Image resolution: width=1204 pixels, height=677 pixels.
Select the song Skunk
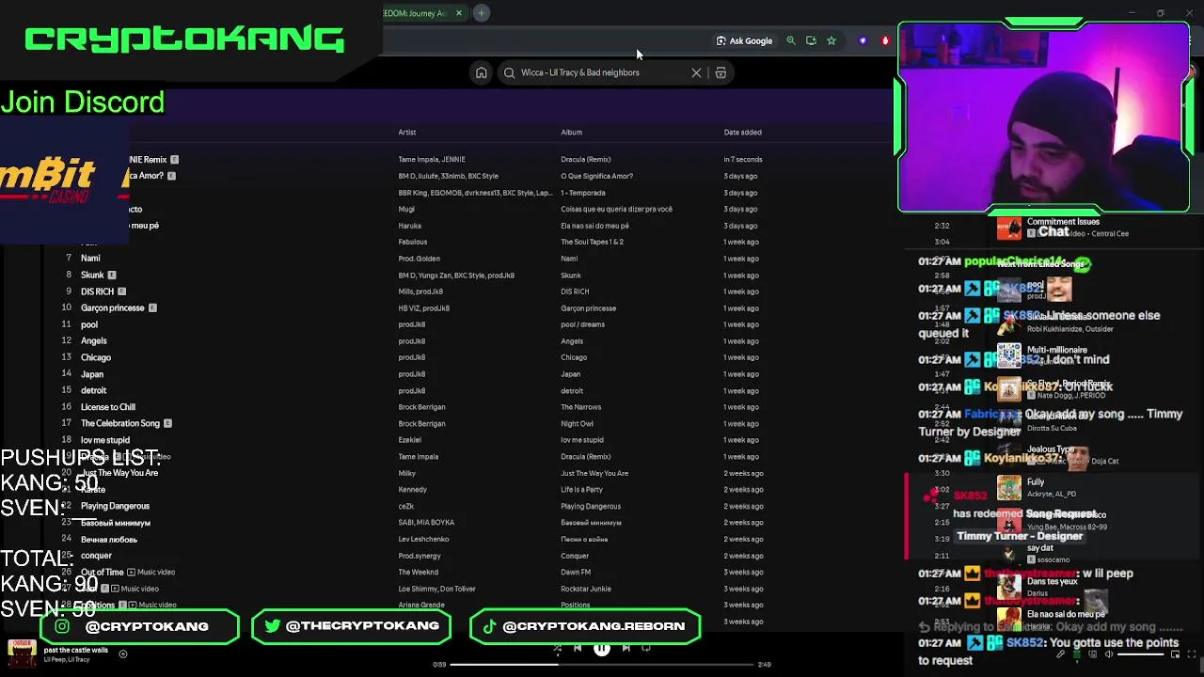pos(92,276)
